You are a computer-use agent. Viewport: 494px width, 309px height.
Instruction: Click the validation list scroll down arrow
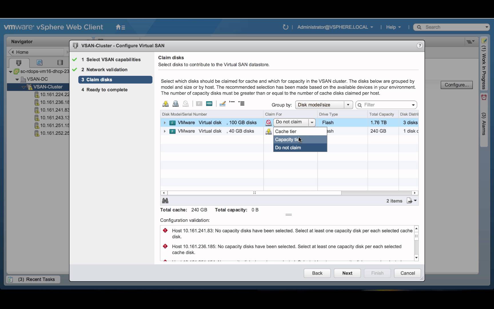point(416,258)
